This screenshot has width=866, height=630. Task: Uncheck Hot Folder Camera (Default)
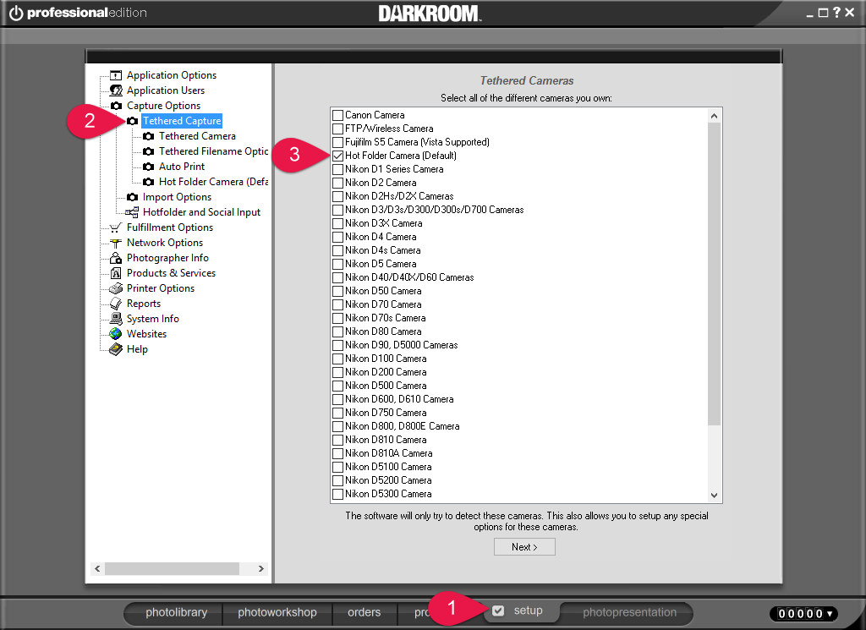tap(338, 156)
